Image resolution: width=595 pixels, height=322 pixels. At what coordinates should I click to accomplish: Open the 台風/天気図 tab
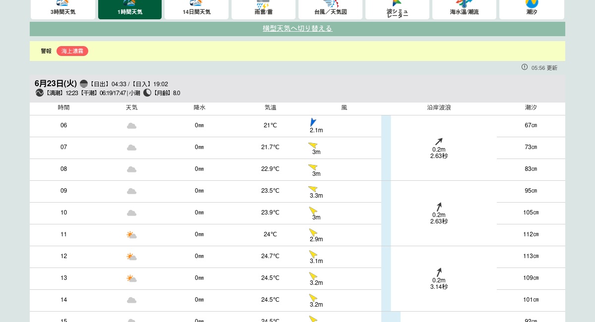point(330,9)
